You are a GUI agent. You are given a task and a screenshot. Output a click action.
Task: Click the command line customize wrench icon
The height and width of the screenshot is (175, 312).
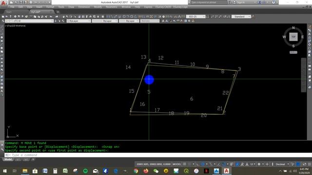[x=2, y=149]
